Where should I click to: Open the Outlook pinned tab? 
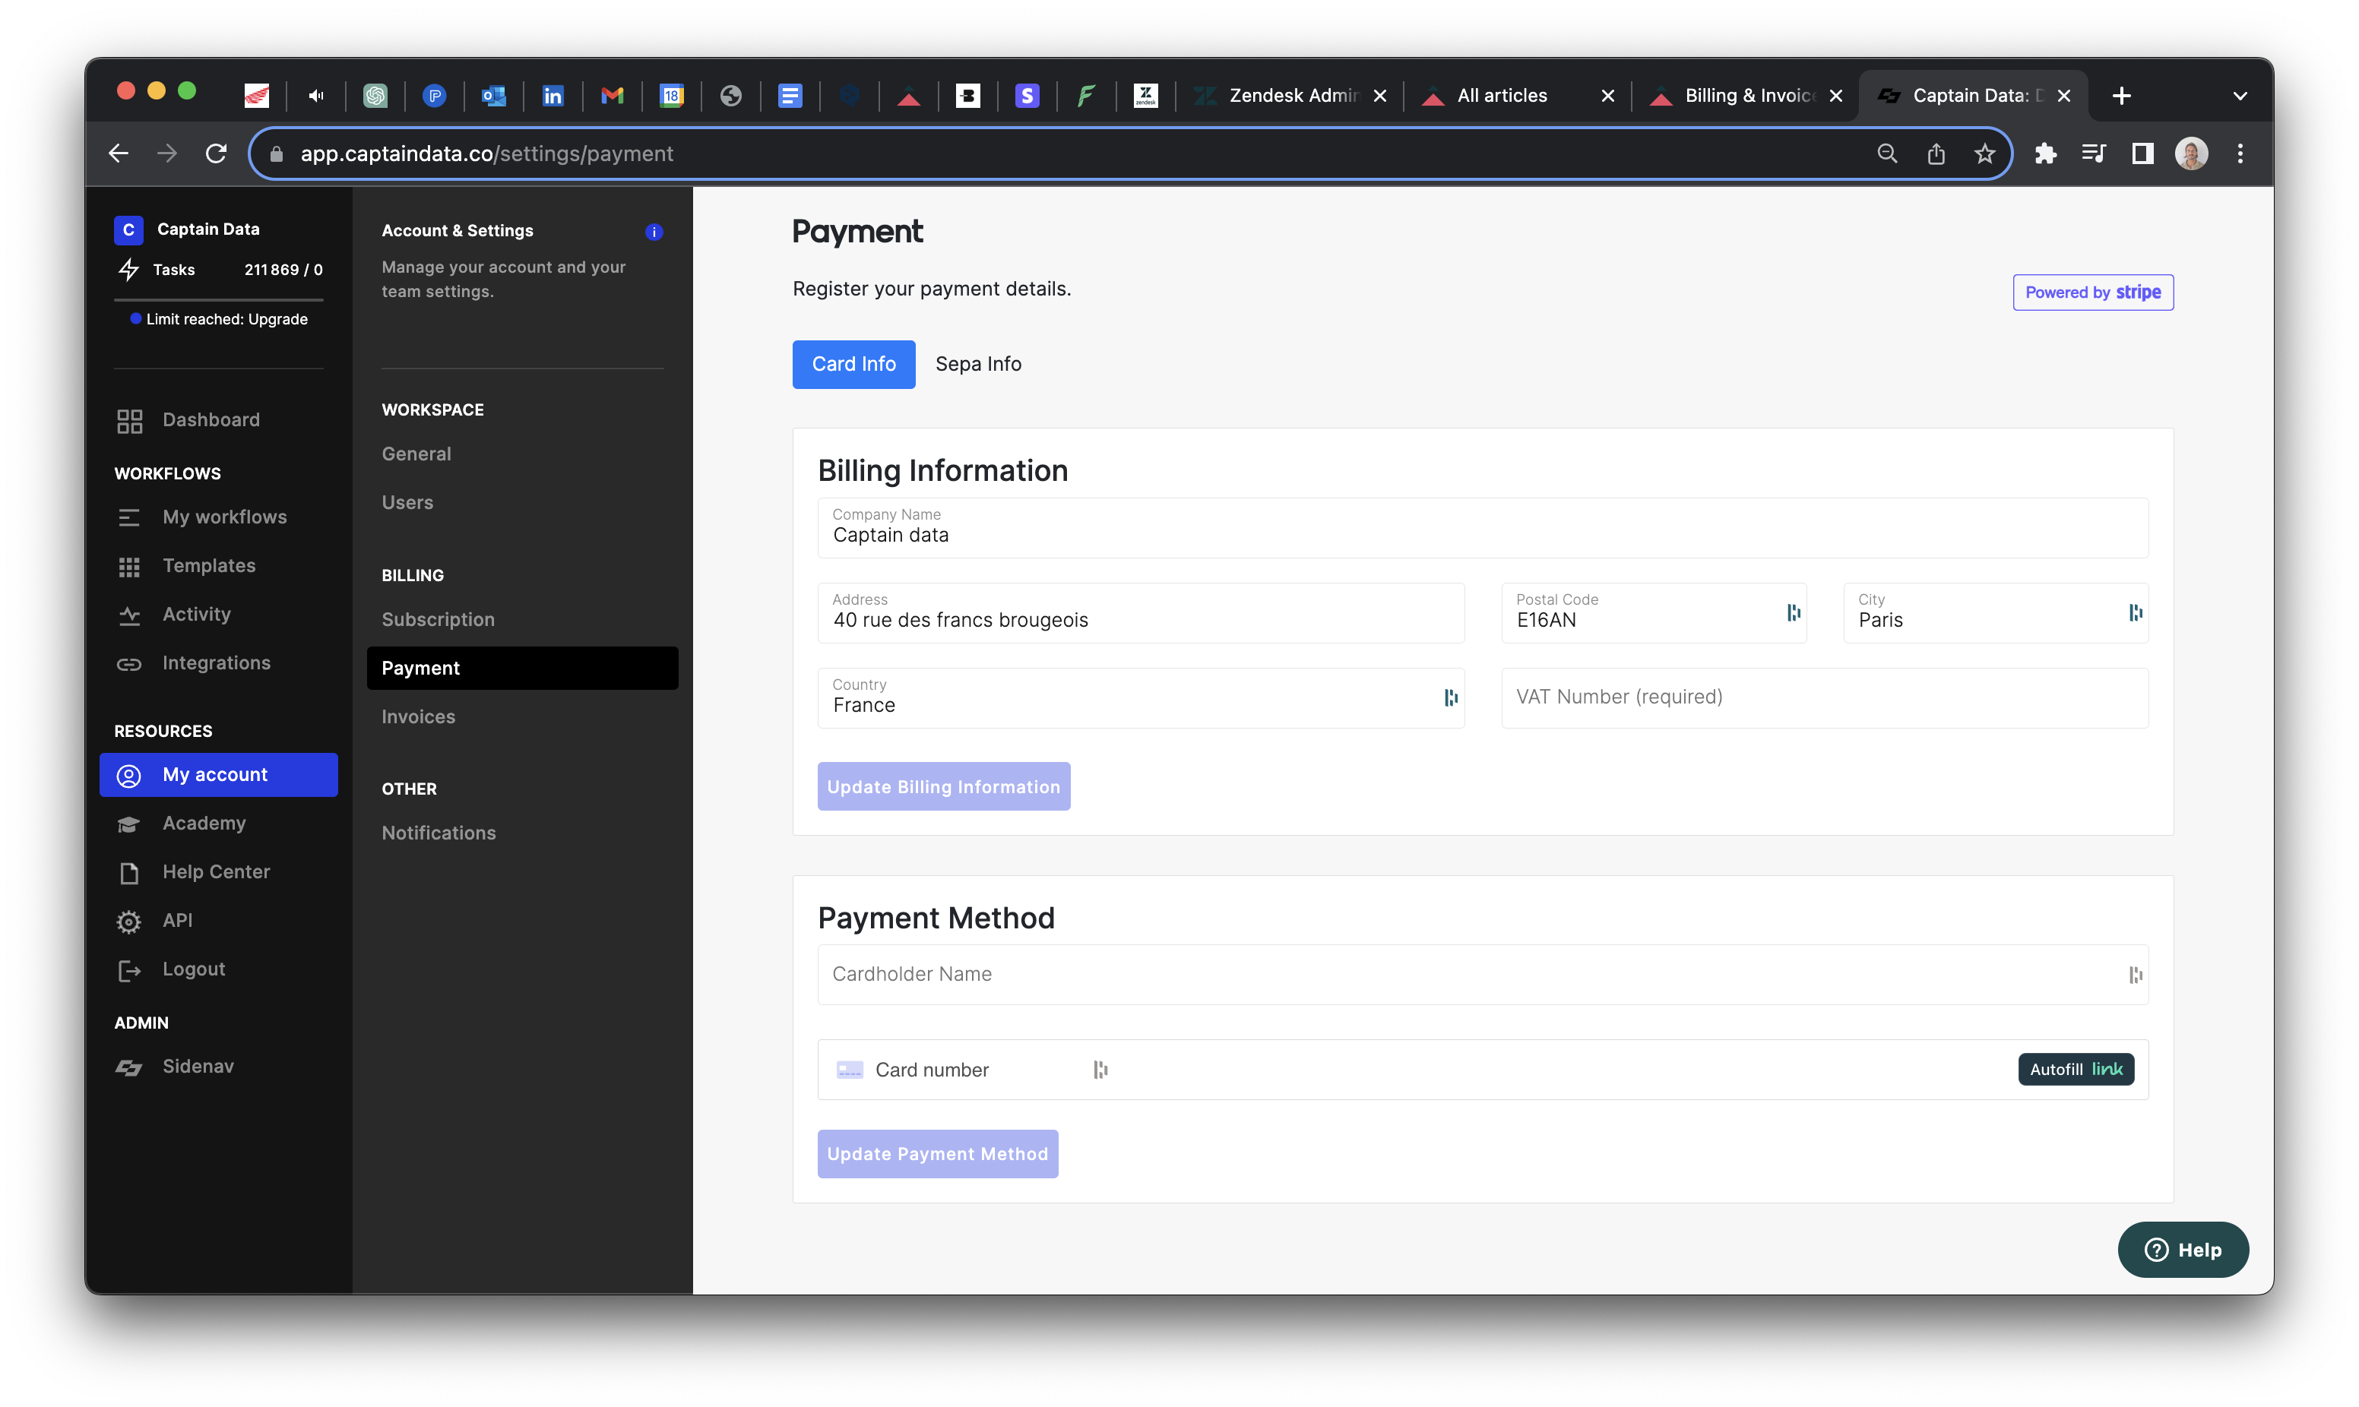click(493, 96)
